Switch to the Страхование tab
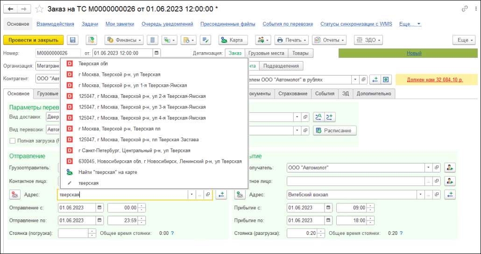The height and width of the screenshot is (254, 481). click(293, 94)
